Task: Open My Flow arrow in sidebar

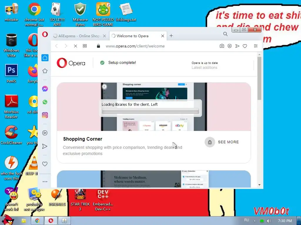Action: 45,146
